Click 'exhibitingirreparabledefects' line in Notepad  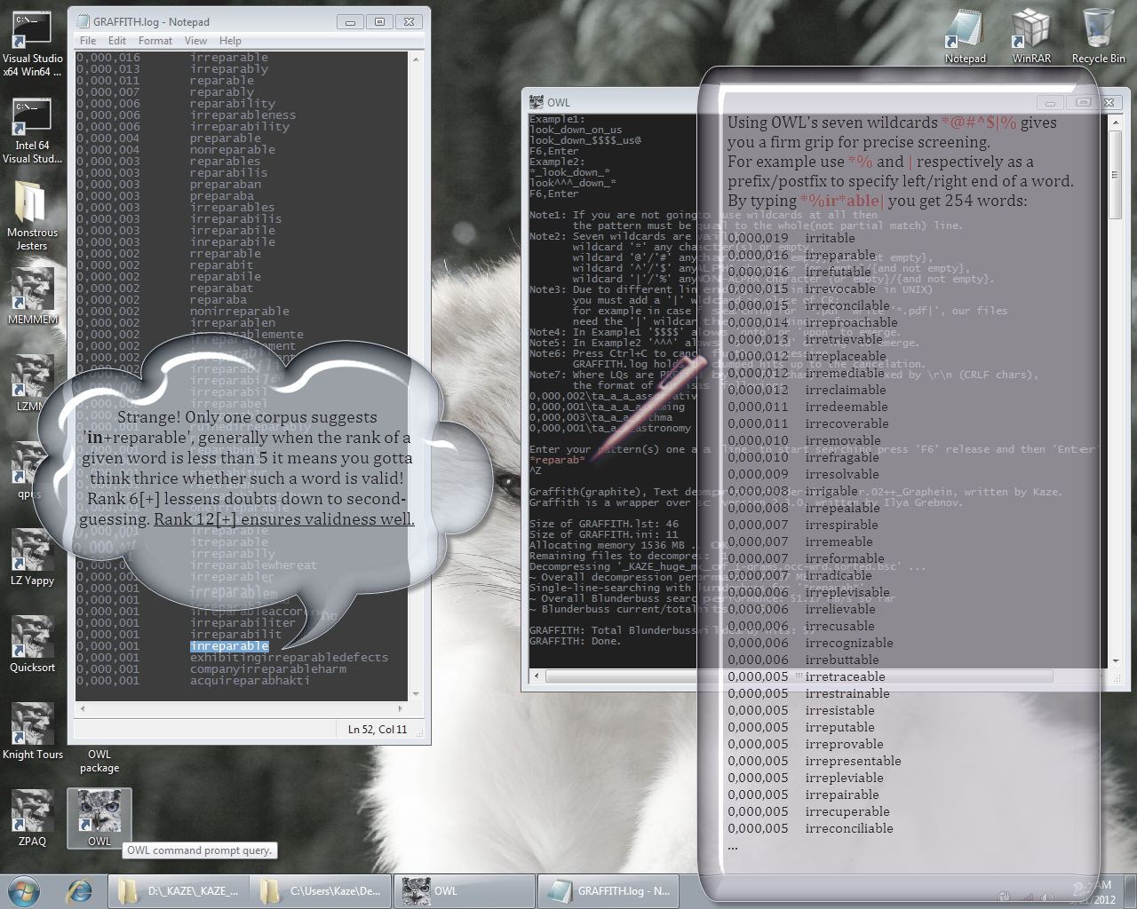coord(289,658)
